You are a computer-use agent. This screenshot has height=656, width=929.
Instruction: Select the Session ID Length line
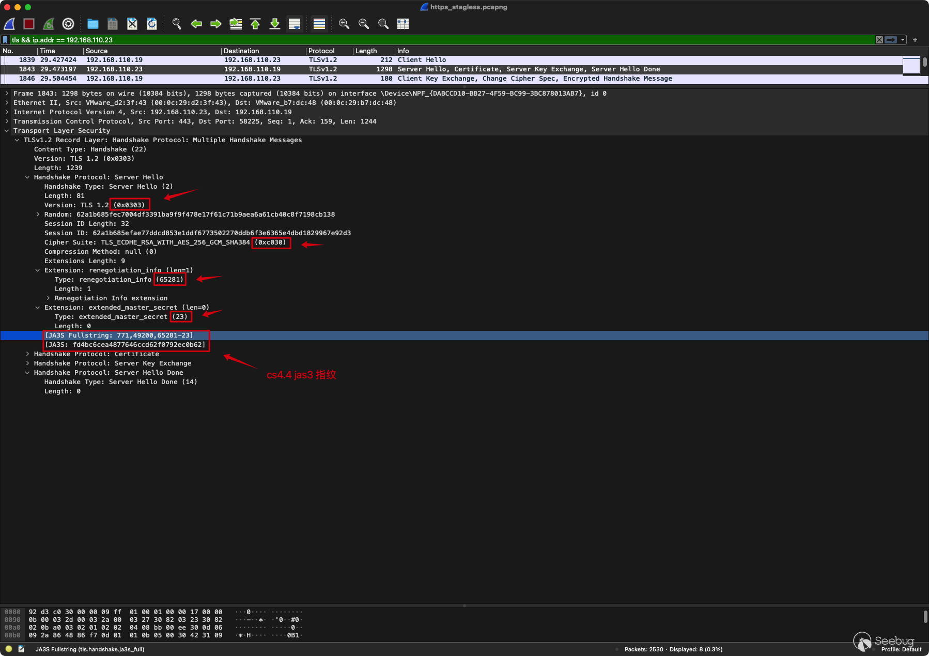click(464, 224)
